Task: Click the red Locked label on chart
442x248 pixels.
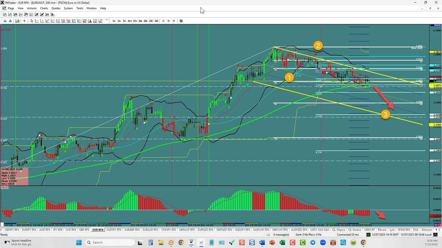Action: coord(6,29)
